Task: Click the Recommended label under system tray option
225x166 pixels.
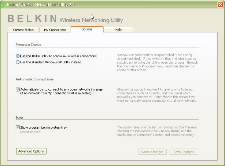Action: click(30, 132)
